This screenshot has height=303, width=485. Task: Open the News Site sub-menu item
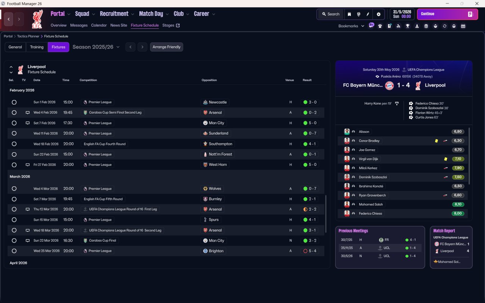pos(119,25)
